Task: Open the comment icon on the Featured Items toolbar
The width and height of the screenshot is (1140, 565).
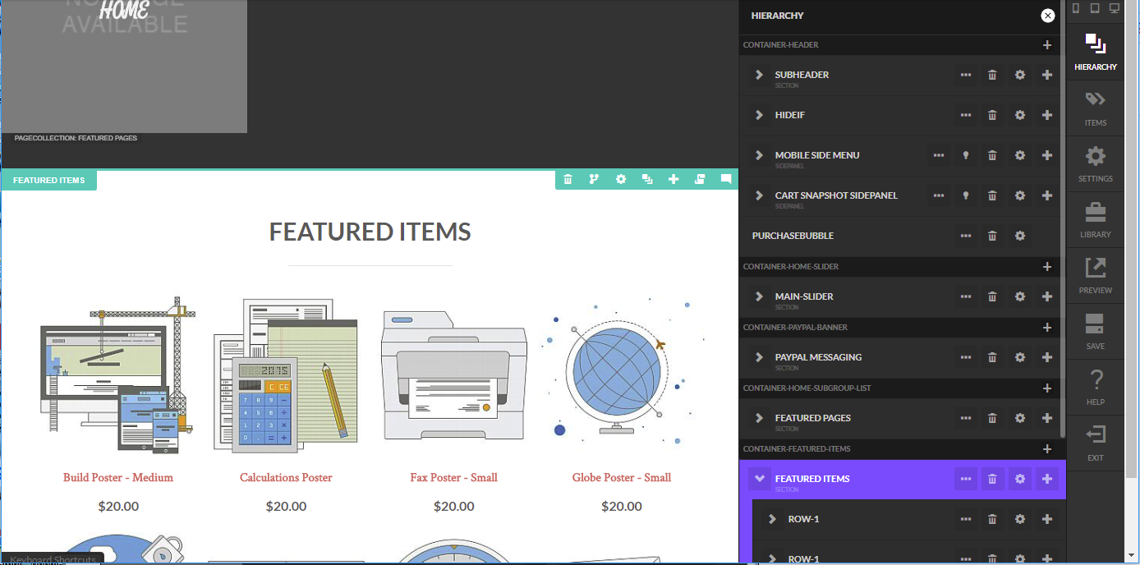Action: pyautogui.click(x=726, y=179)
